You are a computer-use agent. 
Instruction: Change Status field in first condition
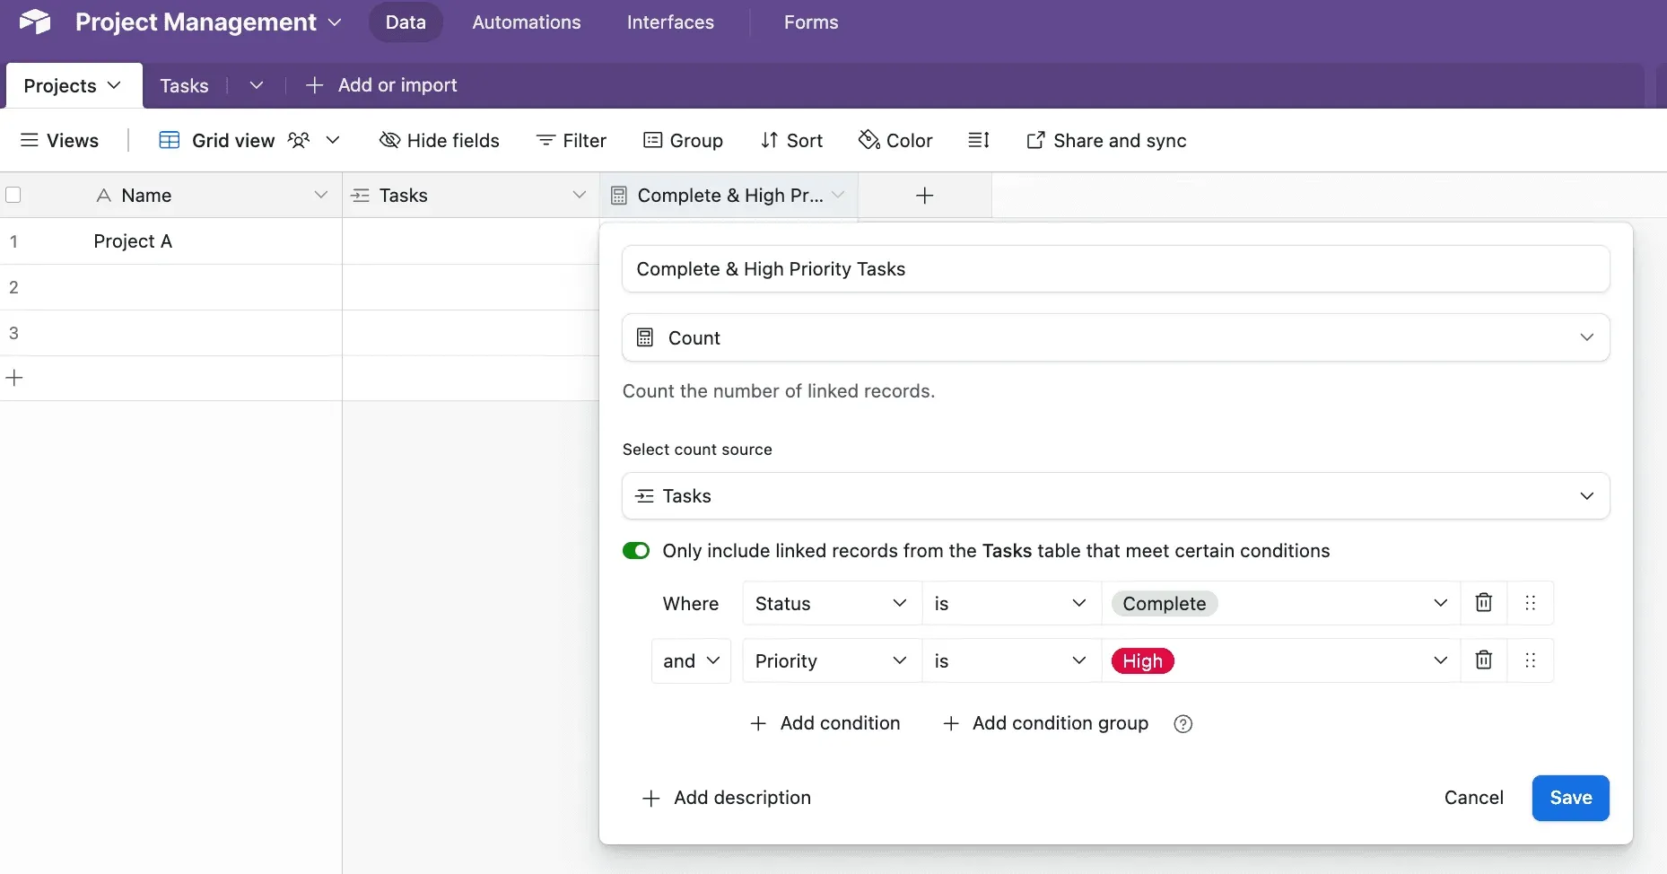click(x=832, y=603)
